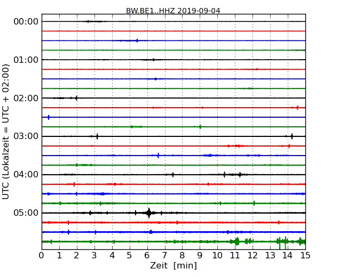Click the blue spike at start of 02:30 trace
Viewport: 347px width, 277px height.
(49, 117)
